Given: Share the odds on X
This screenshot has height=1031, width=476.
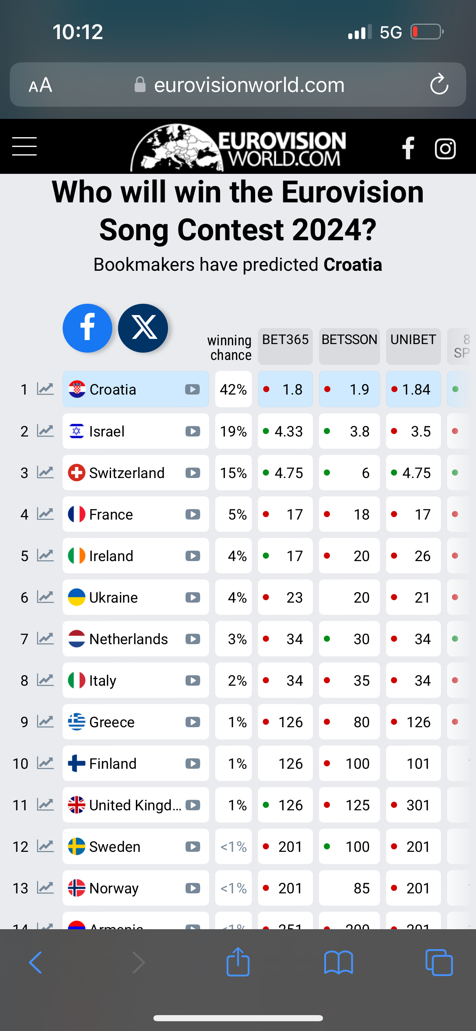Looking at the screenshot, I should point(143,328).
